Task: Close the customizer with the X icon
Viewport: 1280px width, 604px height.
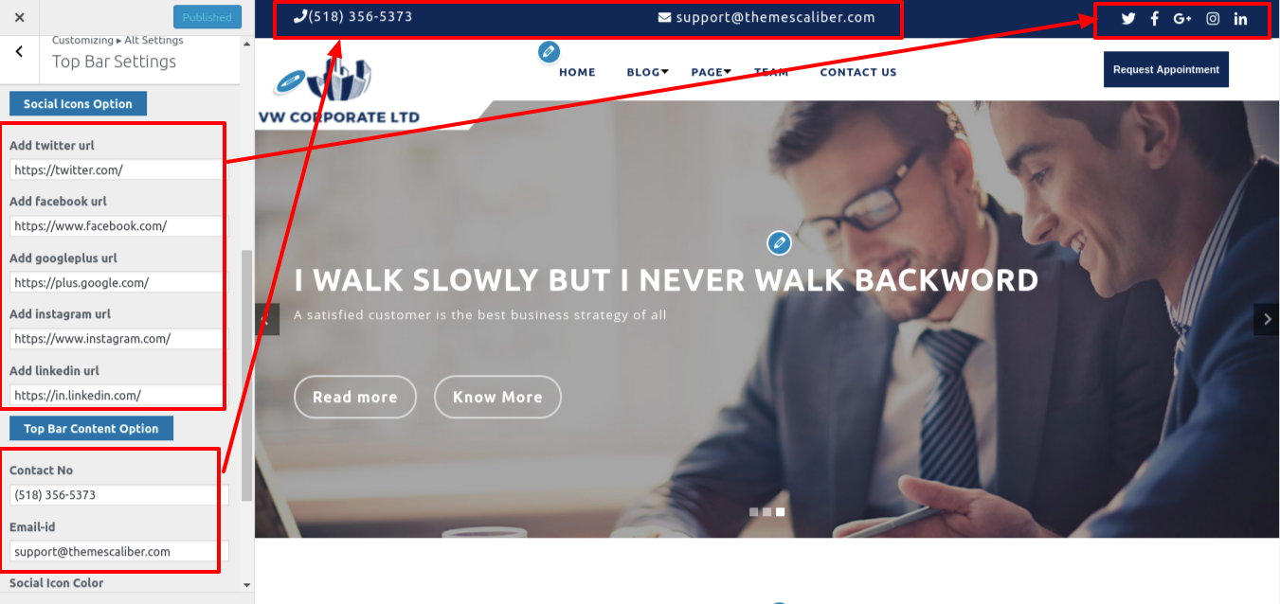Action: tap(20, 17)
